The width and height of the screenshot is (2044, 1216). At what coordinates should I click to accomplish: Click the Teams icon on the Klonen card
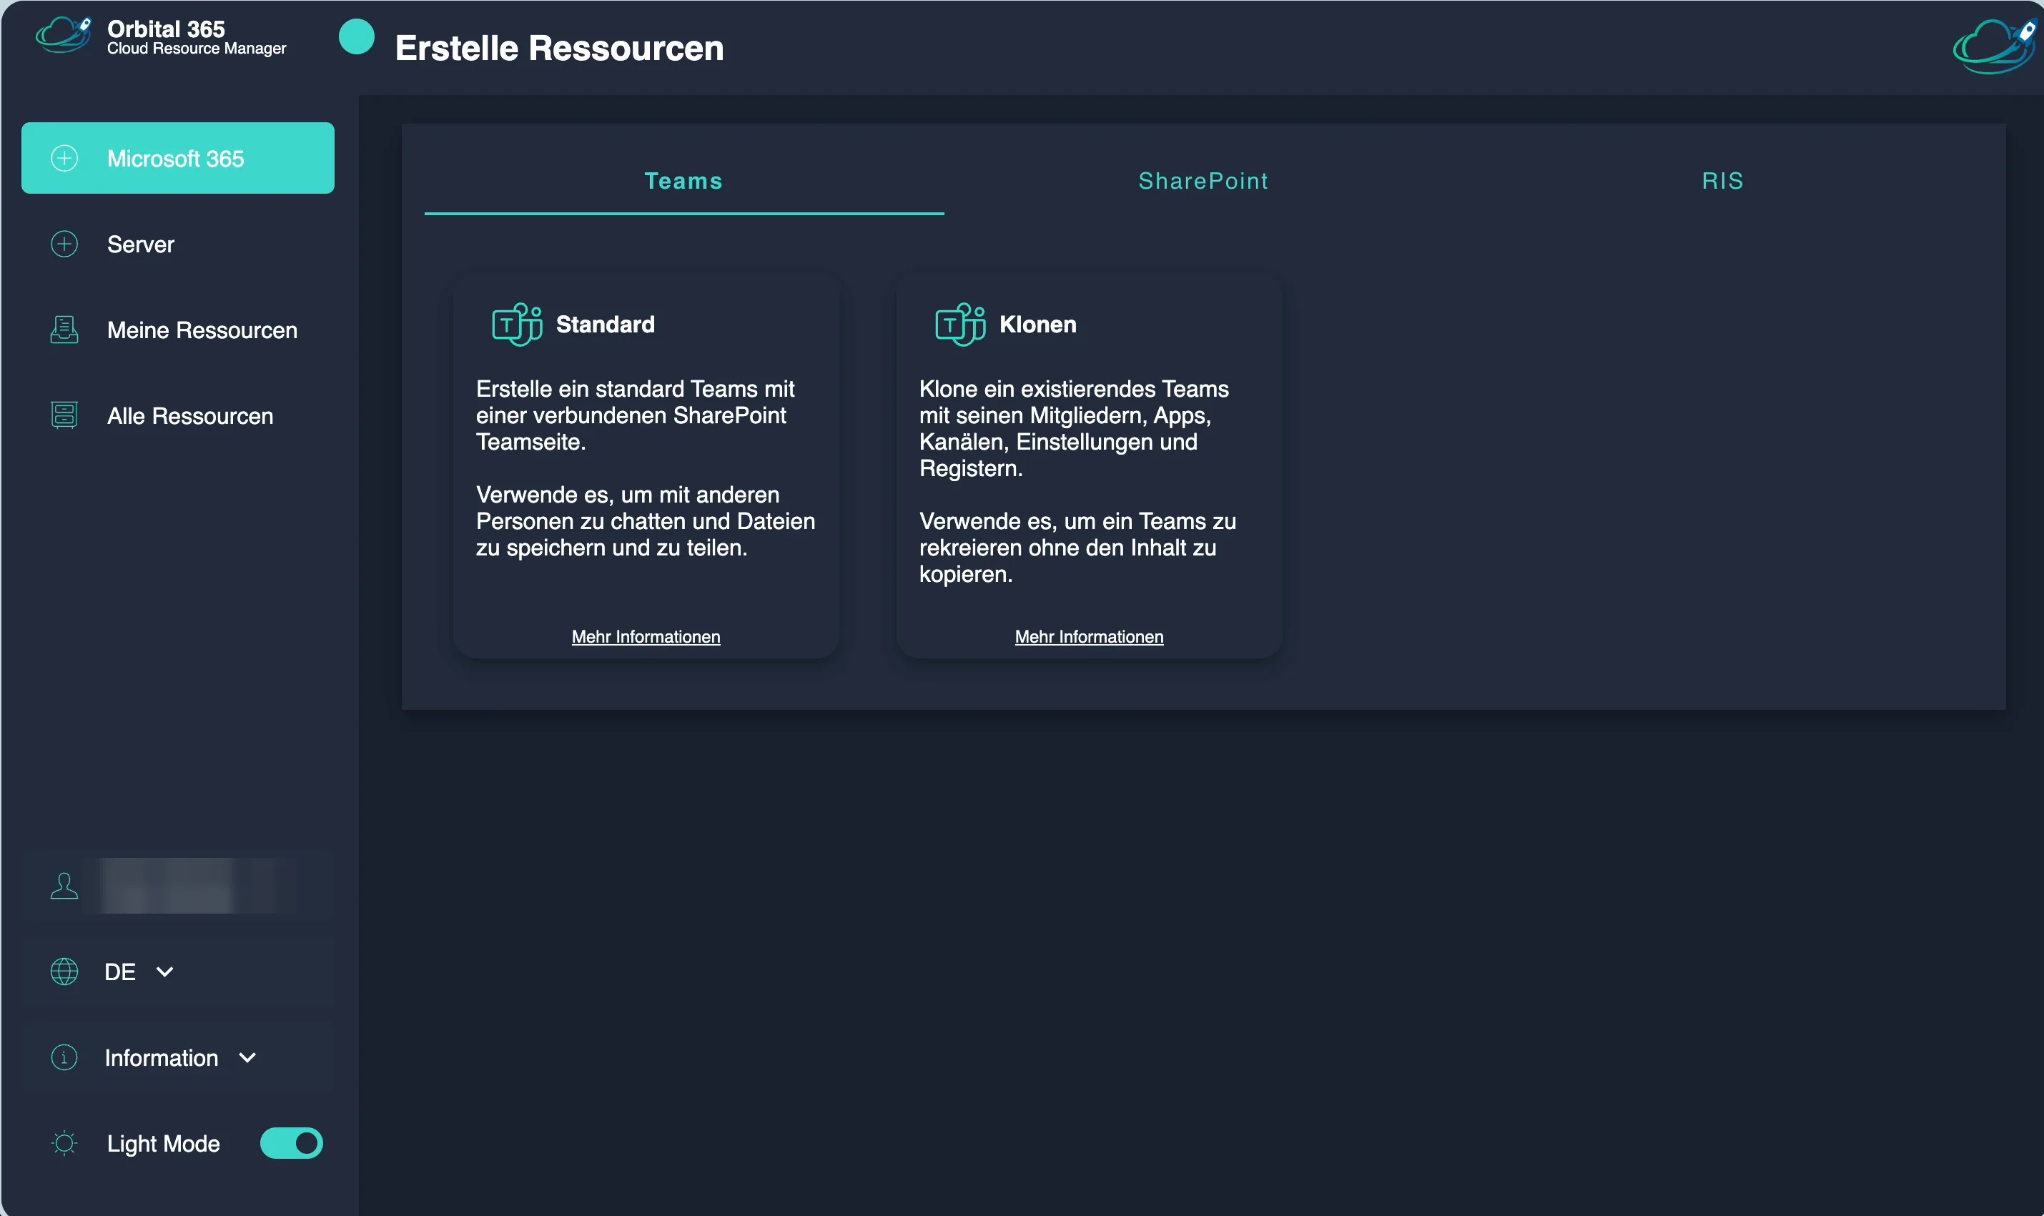pyautogui.click(x=960, y=325)
